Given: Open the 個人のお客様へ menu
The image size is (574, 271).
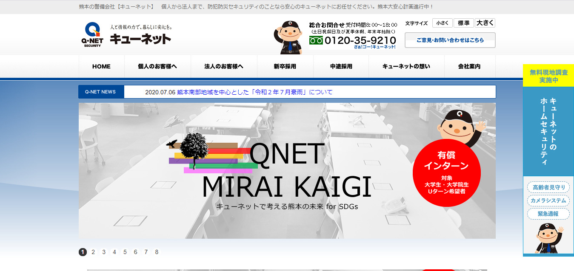Looking at the screenshot, I should 157,66.
